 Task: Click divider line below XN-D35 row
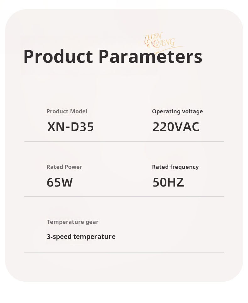coord(124,141)
